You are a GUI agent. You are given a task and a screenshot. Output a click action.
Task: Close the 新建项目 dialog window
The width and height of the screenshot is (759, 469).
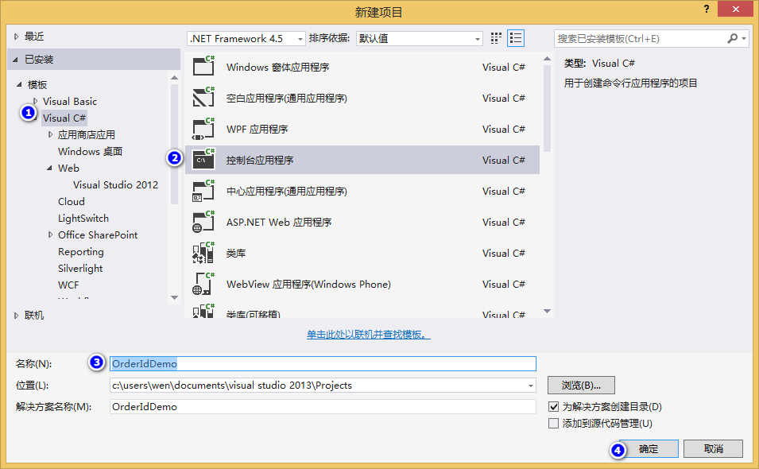pos(735,10)
